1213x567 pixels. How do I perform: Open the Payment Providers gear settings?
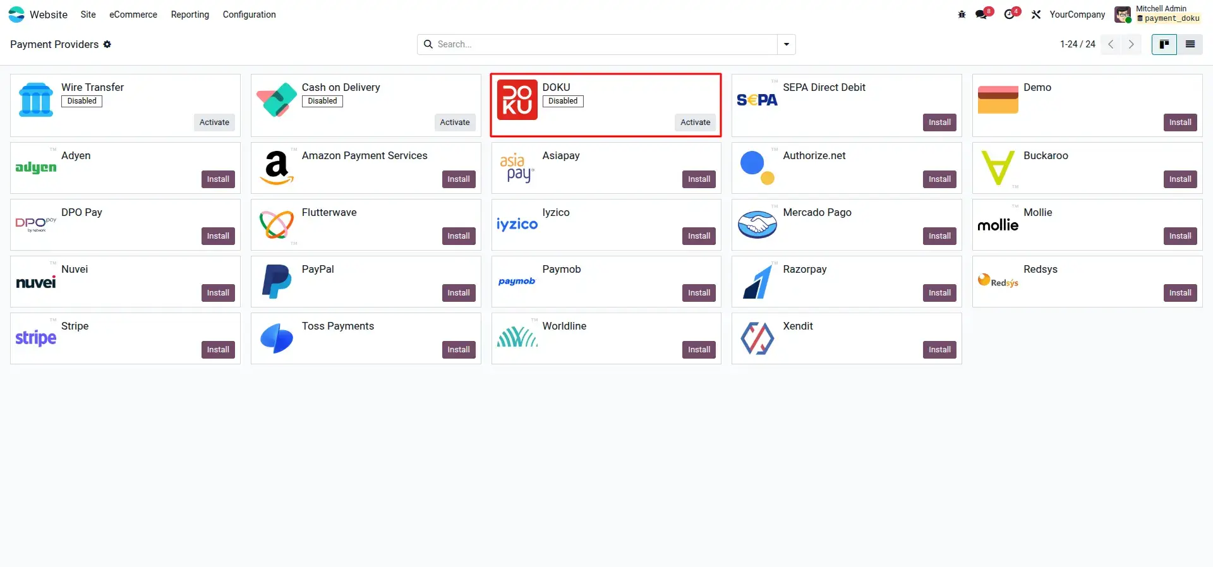click(107, 44)
